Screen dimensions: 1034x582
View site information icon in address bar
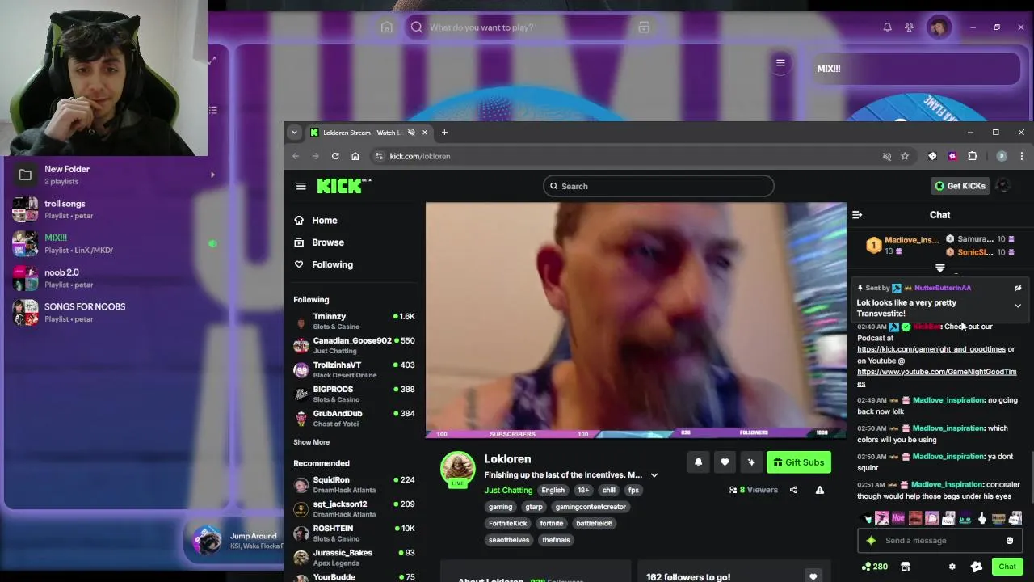point(378,156)
